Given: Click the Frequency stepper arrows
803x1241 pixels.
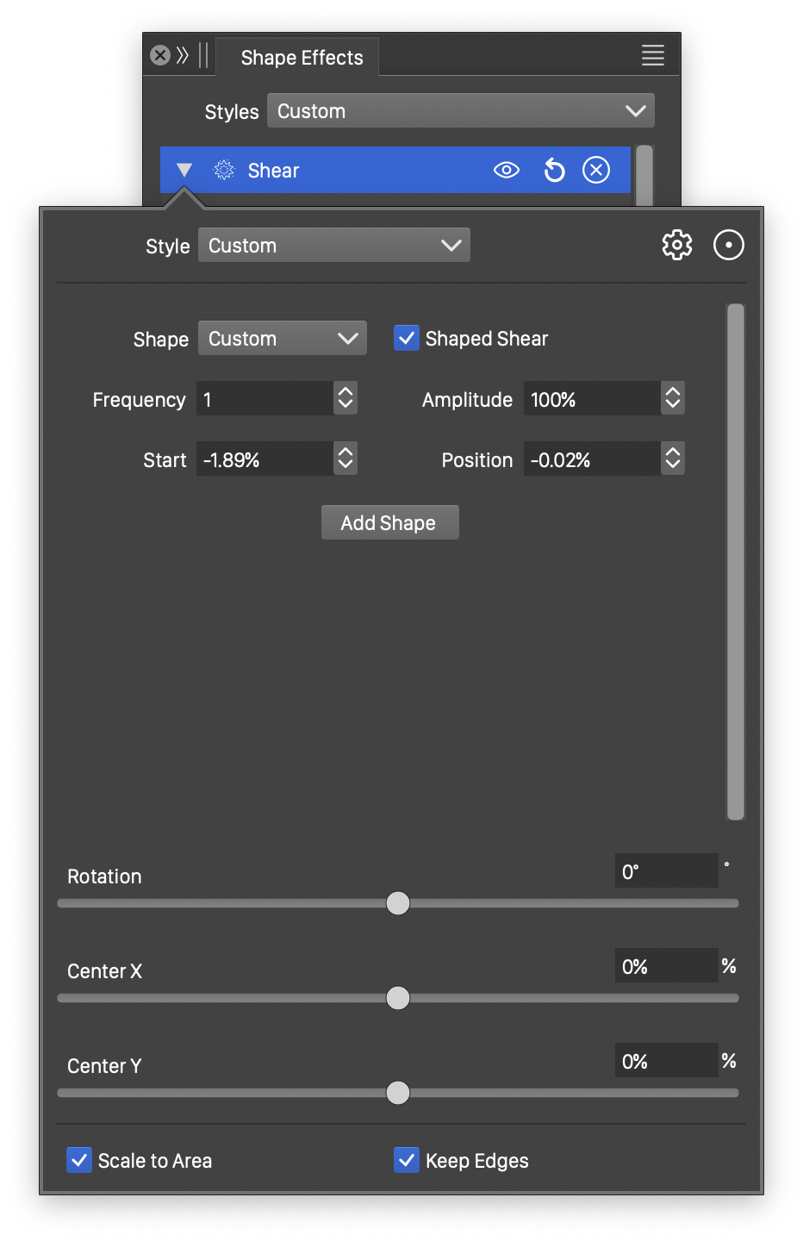Looking at the screenshot, I should click(x=345, y=399).
